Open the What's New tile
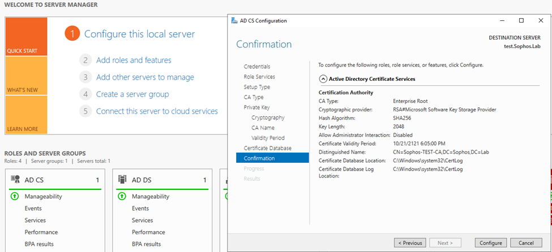The image size is (552, 252). pos(27,76)
